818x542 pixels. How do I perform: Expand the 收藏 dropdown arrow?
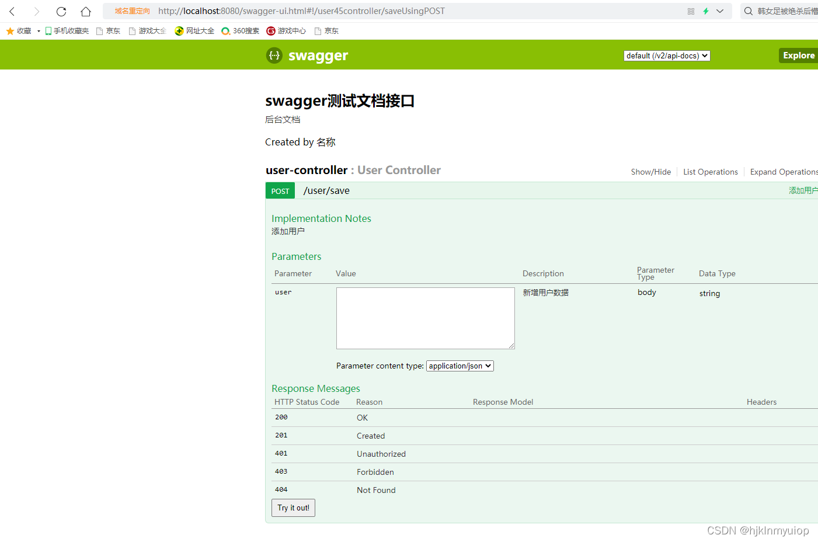(39, 31)
